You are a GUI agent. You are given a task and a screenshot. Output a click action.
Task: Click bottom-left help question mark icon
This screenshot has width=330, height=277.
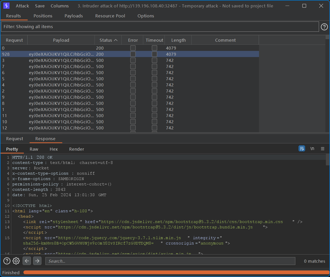[7, 261]
